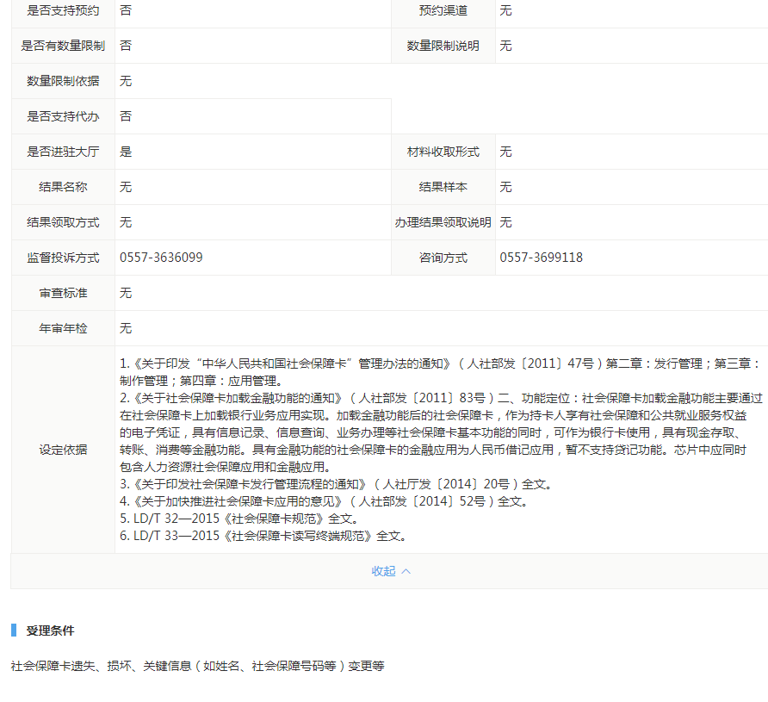This screenshot has height=702, width=768.
Task: Click the 材料收取形式 label
Action: point(443,152)
